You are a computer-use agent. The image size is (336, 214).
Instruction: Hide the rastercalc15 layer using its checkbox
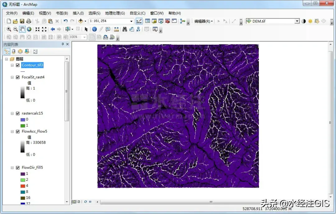18,114
